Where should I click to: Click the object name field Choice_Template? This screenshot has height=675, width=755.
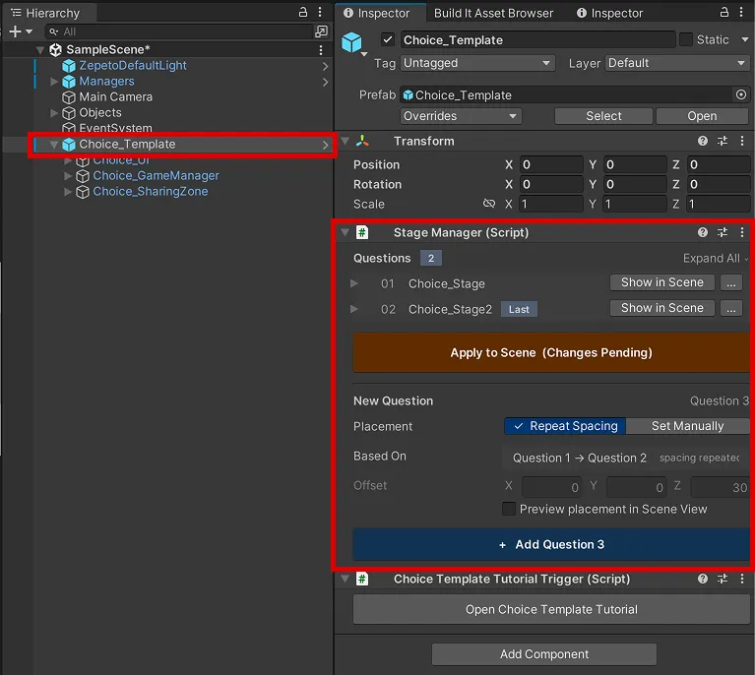coord(537,40)
